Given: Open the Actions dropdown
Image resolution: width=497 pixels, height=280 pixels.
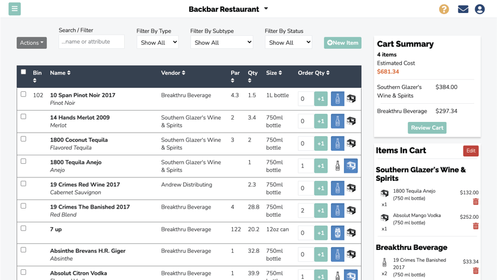Looking at the screenshot, I should pos(32,43).
